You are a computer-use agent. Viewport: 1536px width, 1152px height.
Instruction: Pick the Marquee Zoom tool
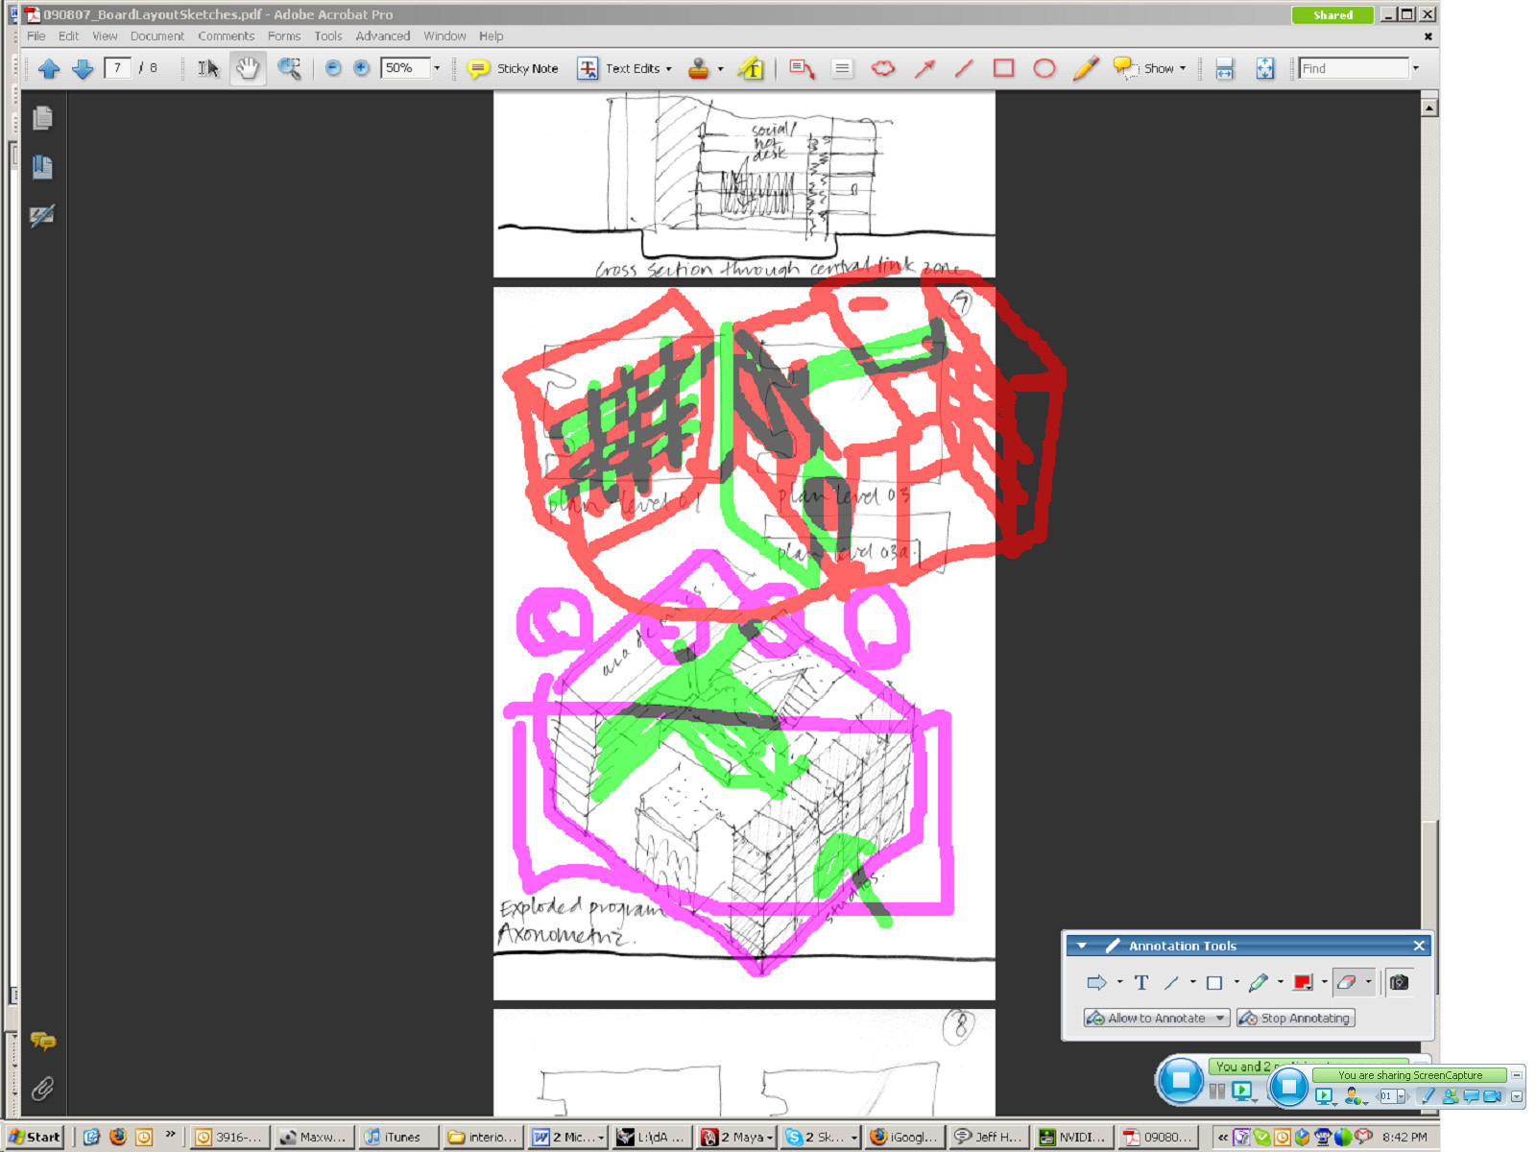[289, 68]
